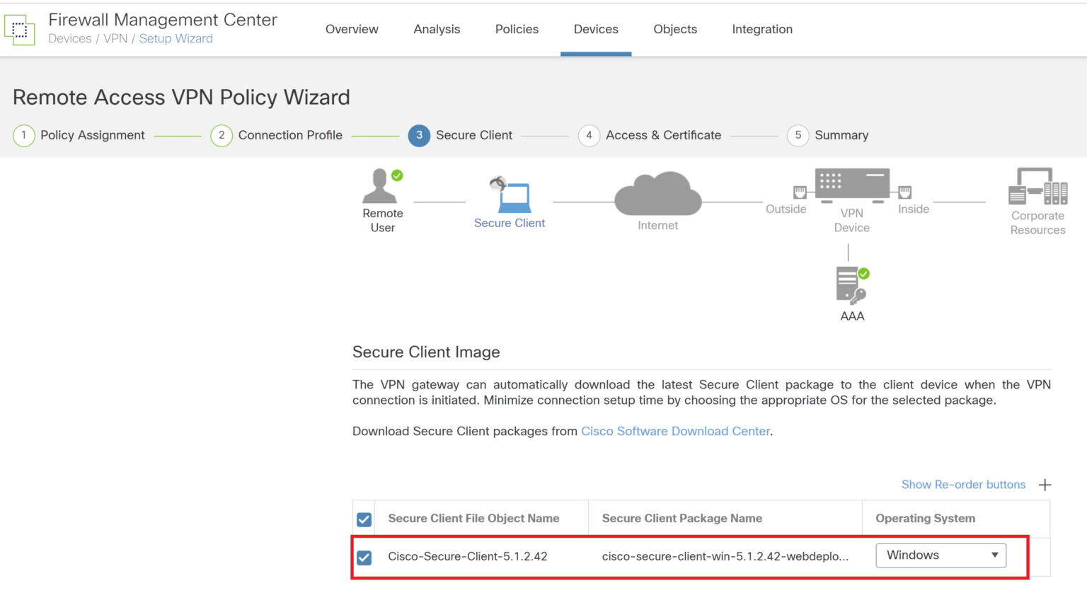1087x605 pixels.
Task: Switch to the Objects tab
Action: (x=674, y=29)
